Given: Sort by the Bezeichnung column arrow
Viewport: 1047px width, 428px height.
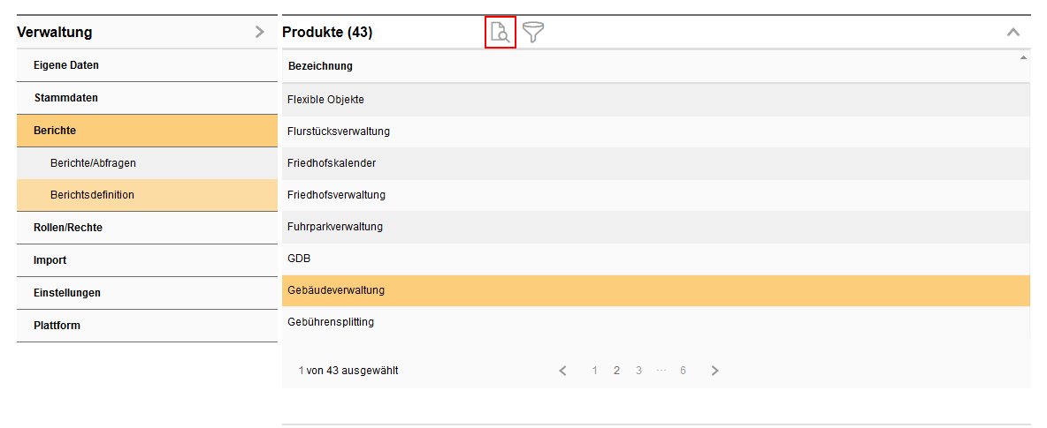Looking at the screenshot, I should [x=1023, y=58].
